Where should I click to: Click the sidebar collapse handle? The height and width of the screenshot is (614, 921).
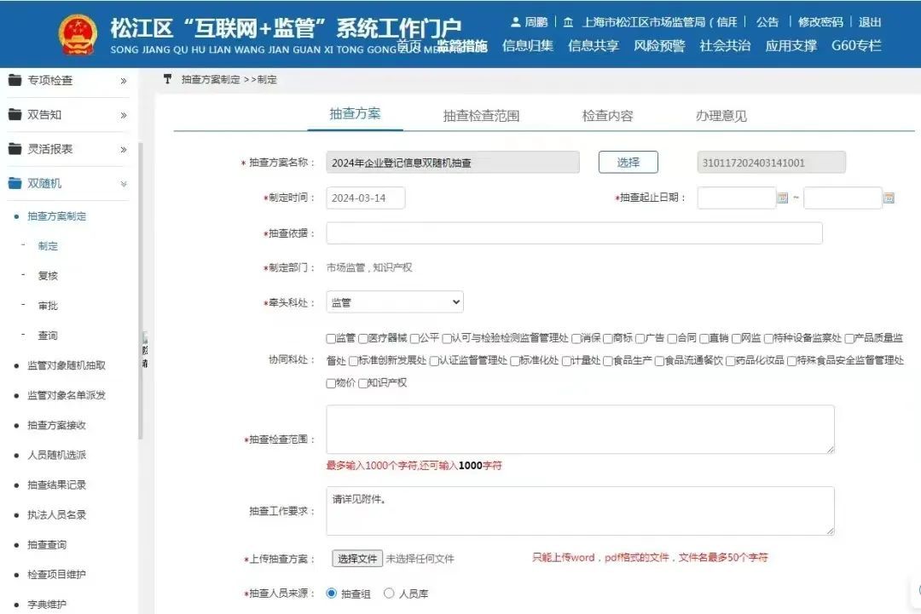click(x=144, y=350)
